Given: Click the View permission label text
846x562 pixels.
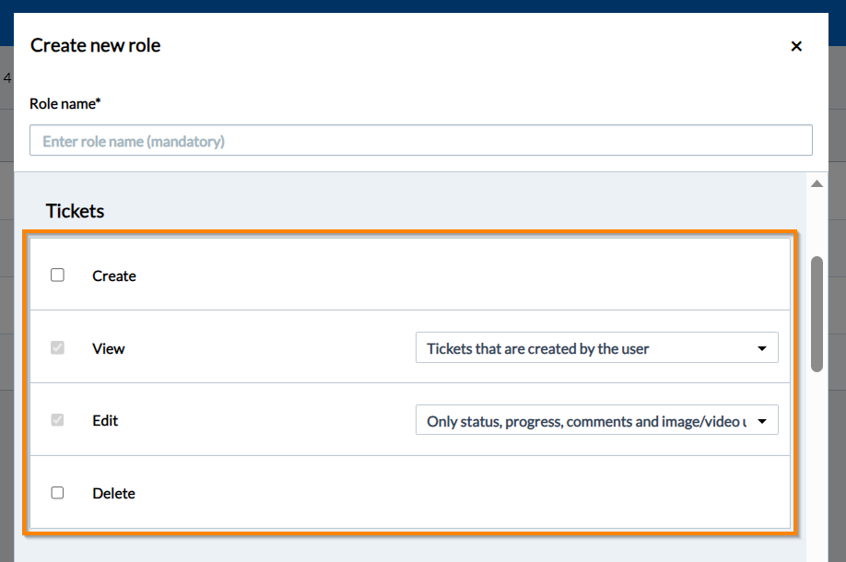Looking at the screenshot, I should click(x=108, y=347).
